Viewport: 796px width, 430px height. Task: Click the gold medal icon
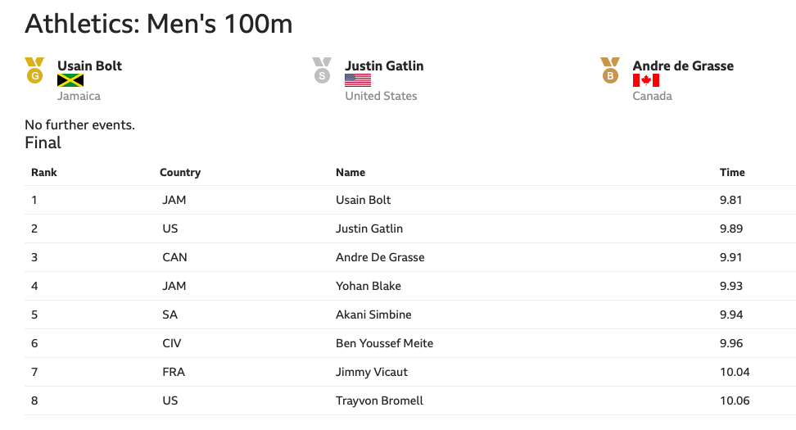pos(34,70)
